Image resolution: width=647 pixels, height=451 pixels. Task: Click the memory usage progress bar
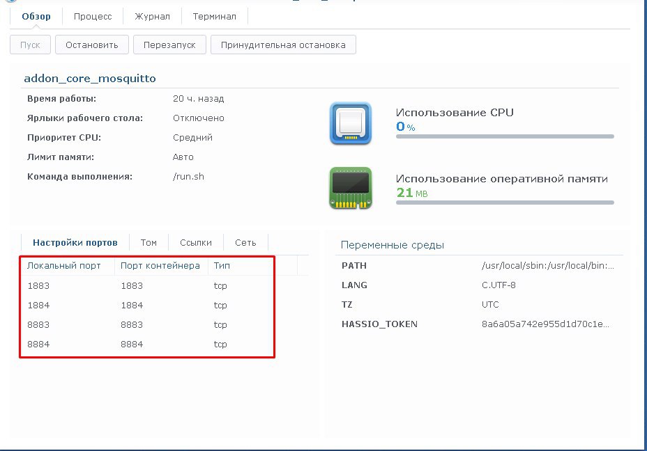[505, 203]
